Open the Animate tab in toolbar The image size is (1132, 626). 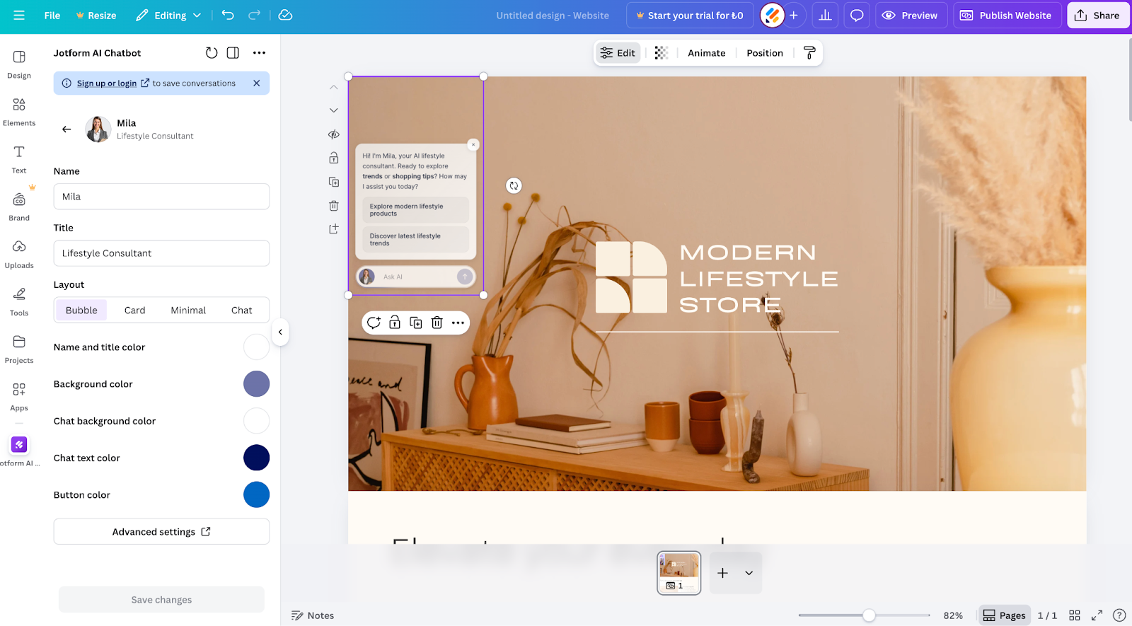[706, 53]
